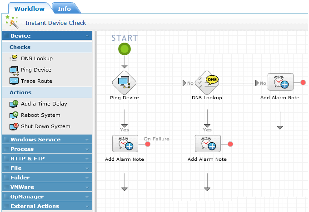Click the Yes arrow below Ping Device
Screen dimensions: 309x212
coord(125,126)
